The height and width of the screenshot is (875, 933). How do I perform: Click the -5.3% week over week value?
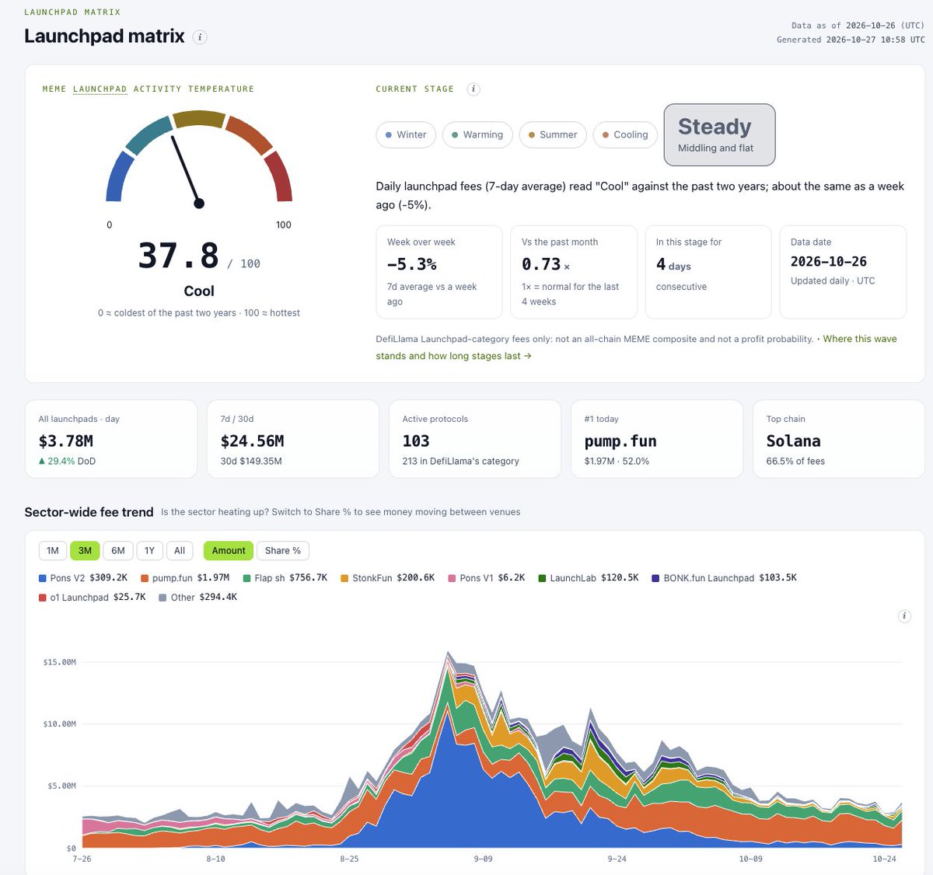click(x=412, y=264)
